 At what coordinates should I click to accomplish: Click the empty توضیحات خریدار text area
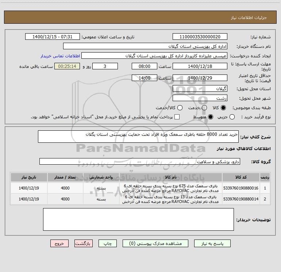coord(138,219)
